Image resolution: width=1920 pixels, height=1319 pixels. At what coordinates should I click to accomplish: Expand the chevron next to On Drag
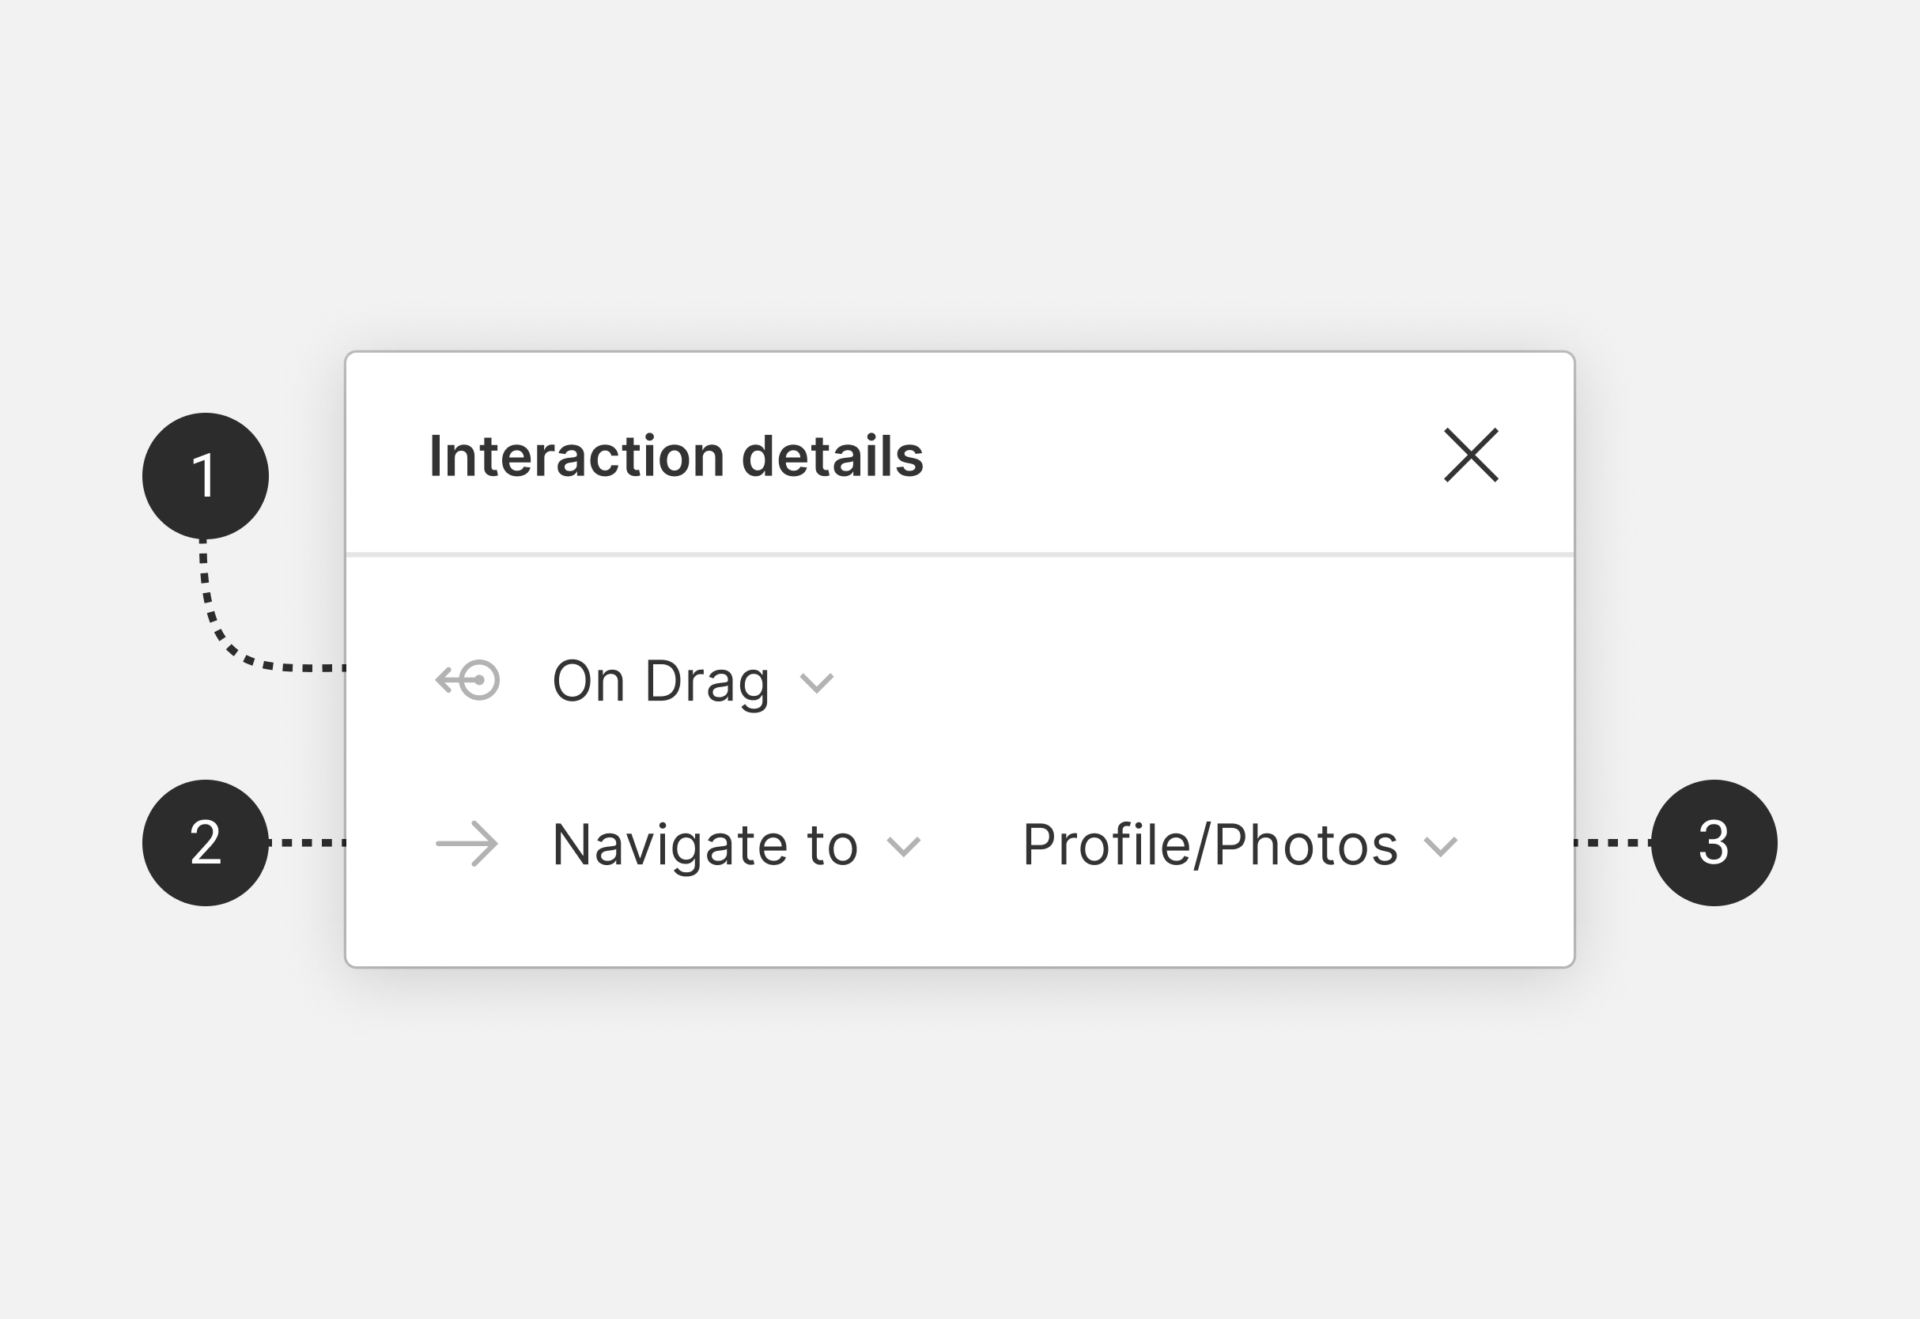point(816,682)
